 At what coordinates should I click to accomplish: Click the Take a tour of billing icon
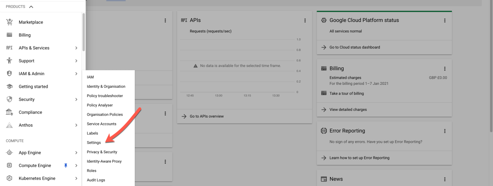click(324, 93)
